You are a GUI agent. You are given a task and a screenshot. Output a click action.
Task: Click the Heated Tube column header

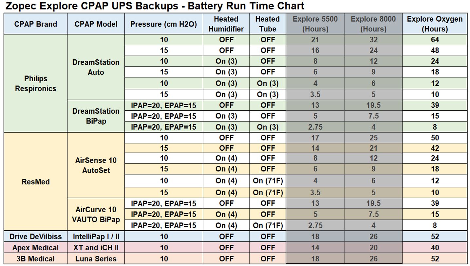tap(267, 24)
